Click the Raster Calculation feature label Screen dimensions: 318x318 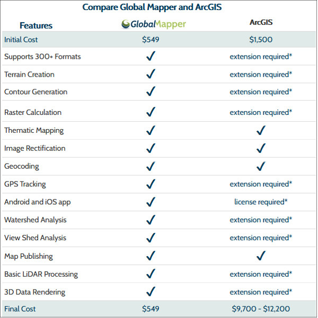(33, 112)
